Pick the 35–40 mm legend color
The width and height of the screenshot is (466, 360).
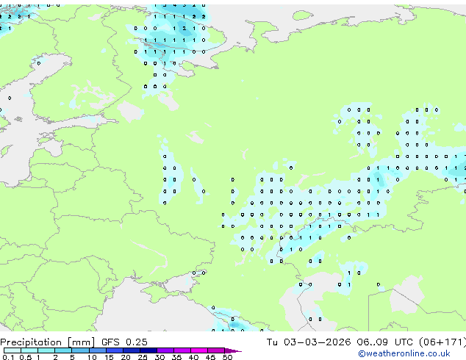(182, 350)
